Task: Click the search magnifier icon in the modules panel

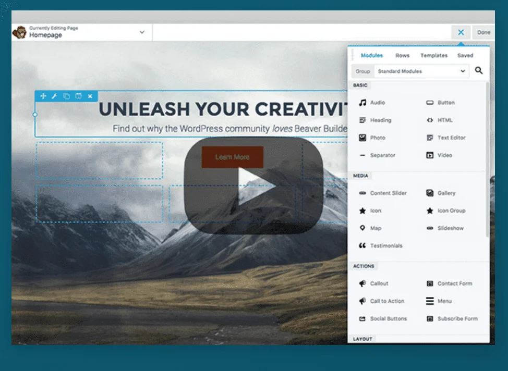Action: point(479,71)
